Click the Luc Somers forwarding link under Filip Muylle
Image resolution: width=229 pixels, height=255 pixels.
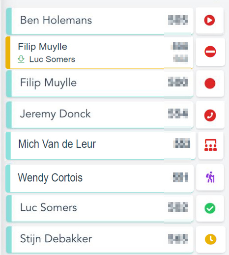pos(52,59)
